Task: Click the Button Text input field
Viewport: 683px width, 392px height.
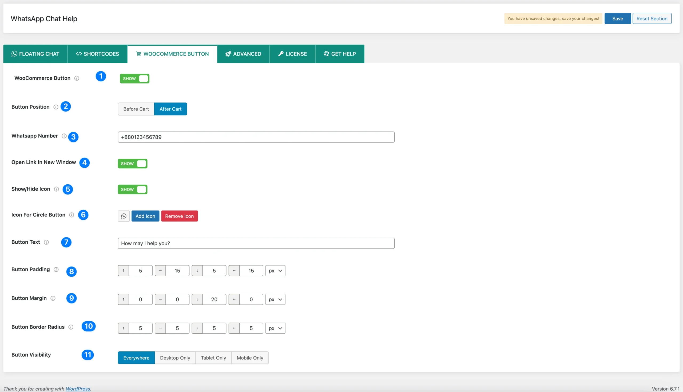Action: pyautogui.click(x=256, y=243)
